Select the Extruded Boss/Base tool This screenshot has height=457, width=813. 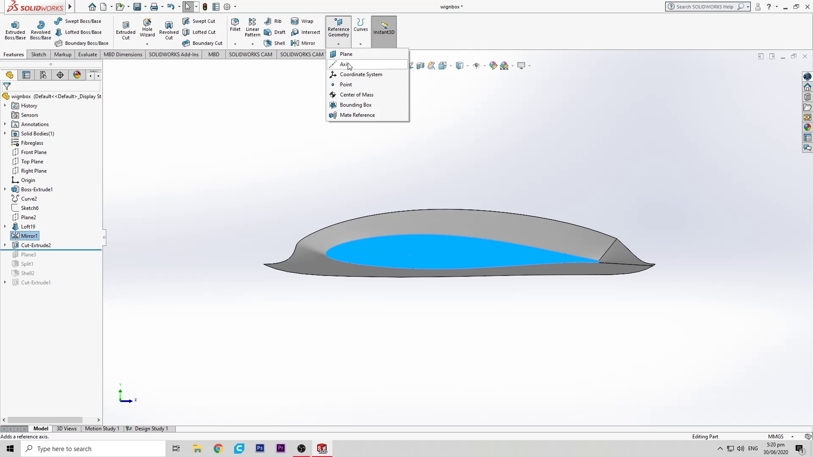click(x=15, y=30)
